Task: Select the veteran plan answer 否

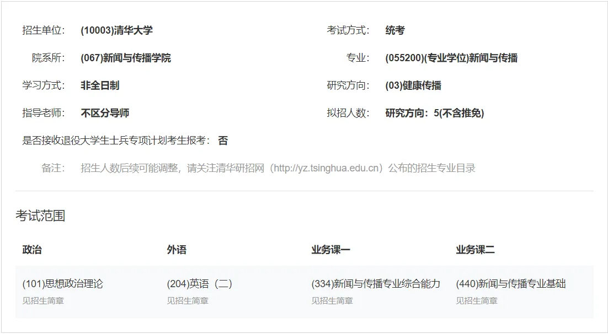Action: tap(223, 140)
